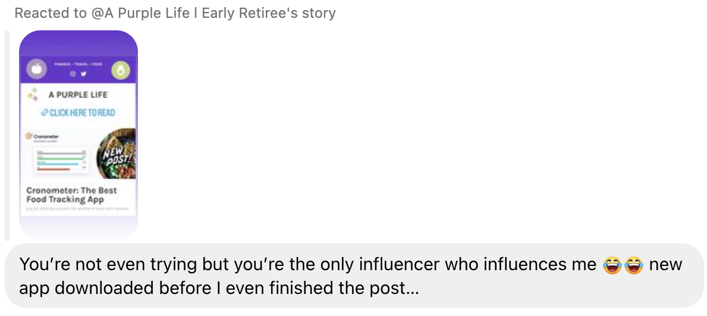
Task: Click 'Cronometer: The Best Food Tracking App' headline
Action: point(71,195)
